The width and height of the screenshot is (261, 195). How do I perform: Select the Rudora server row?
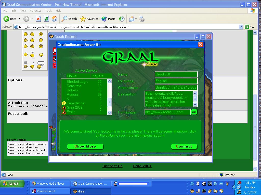84,94
